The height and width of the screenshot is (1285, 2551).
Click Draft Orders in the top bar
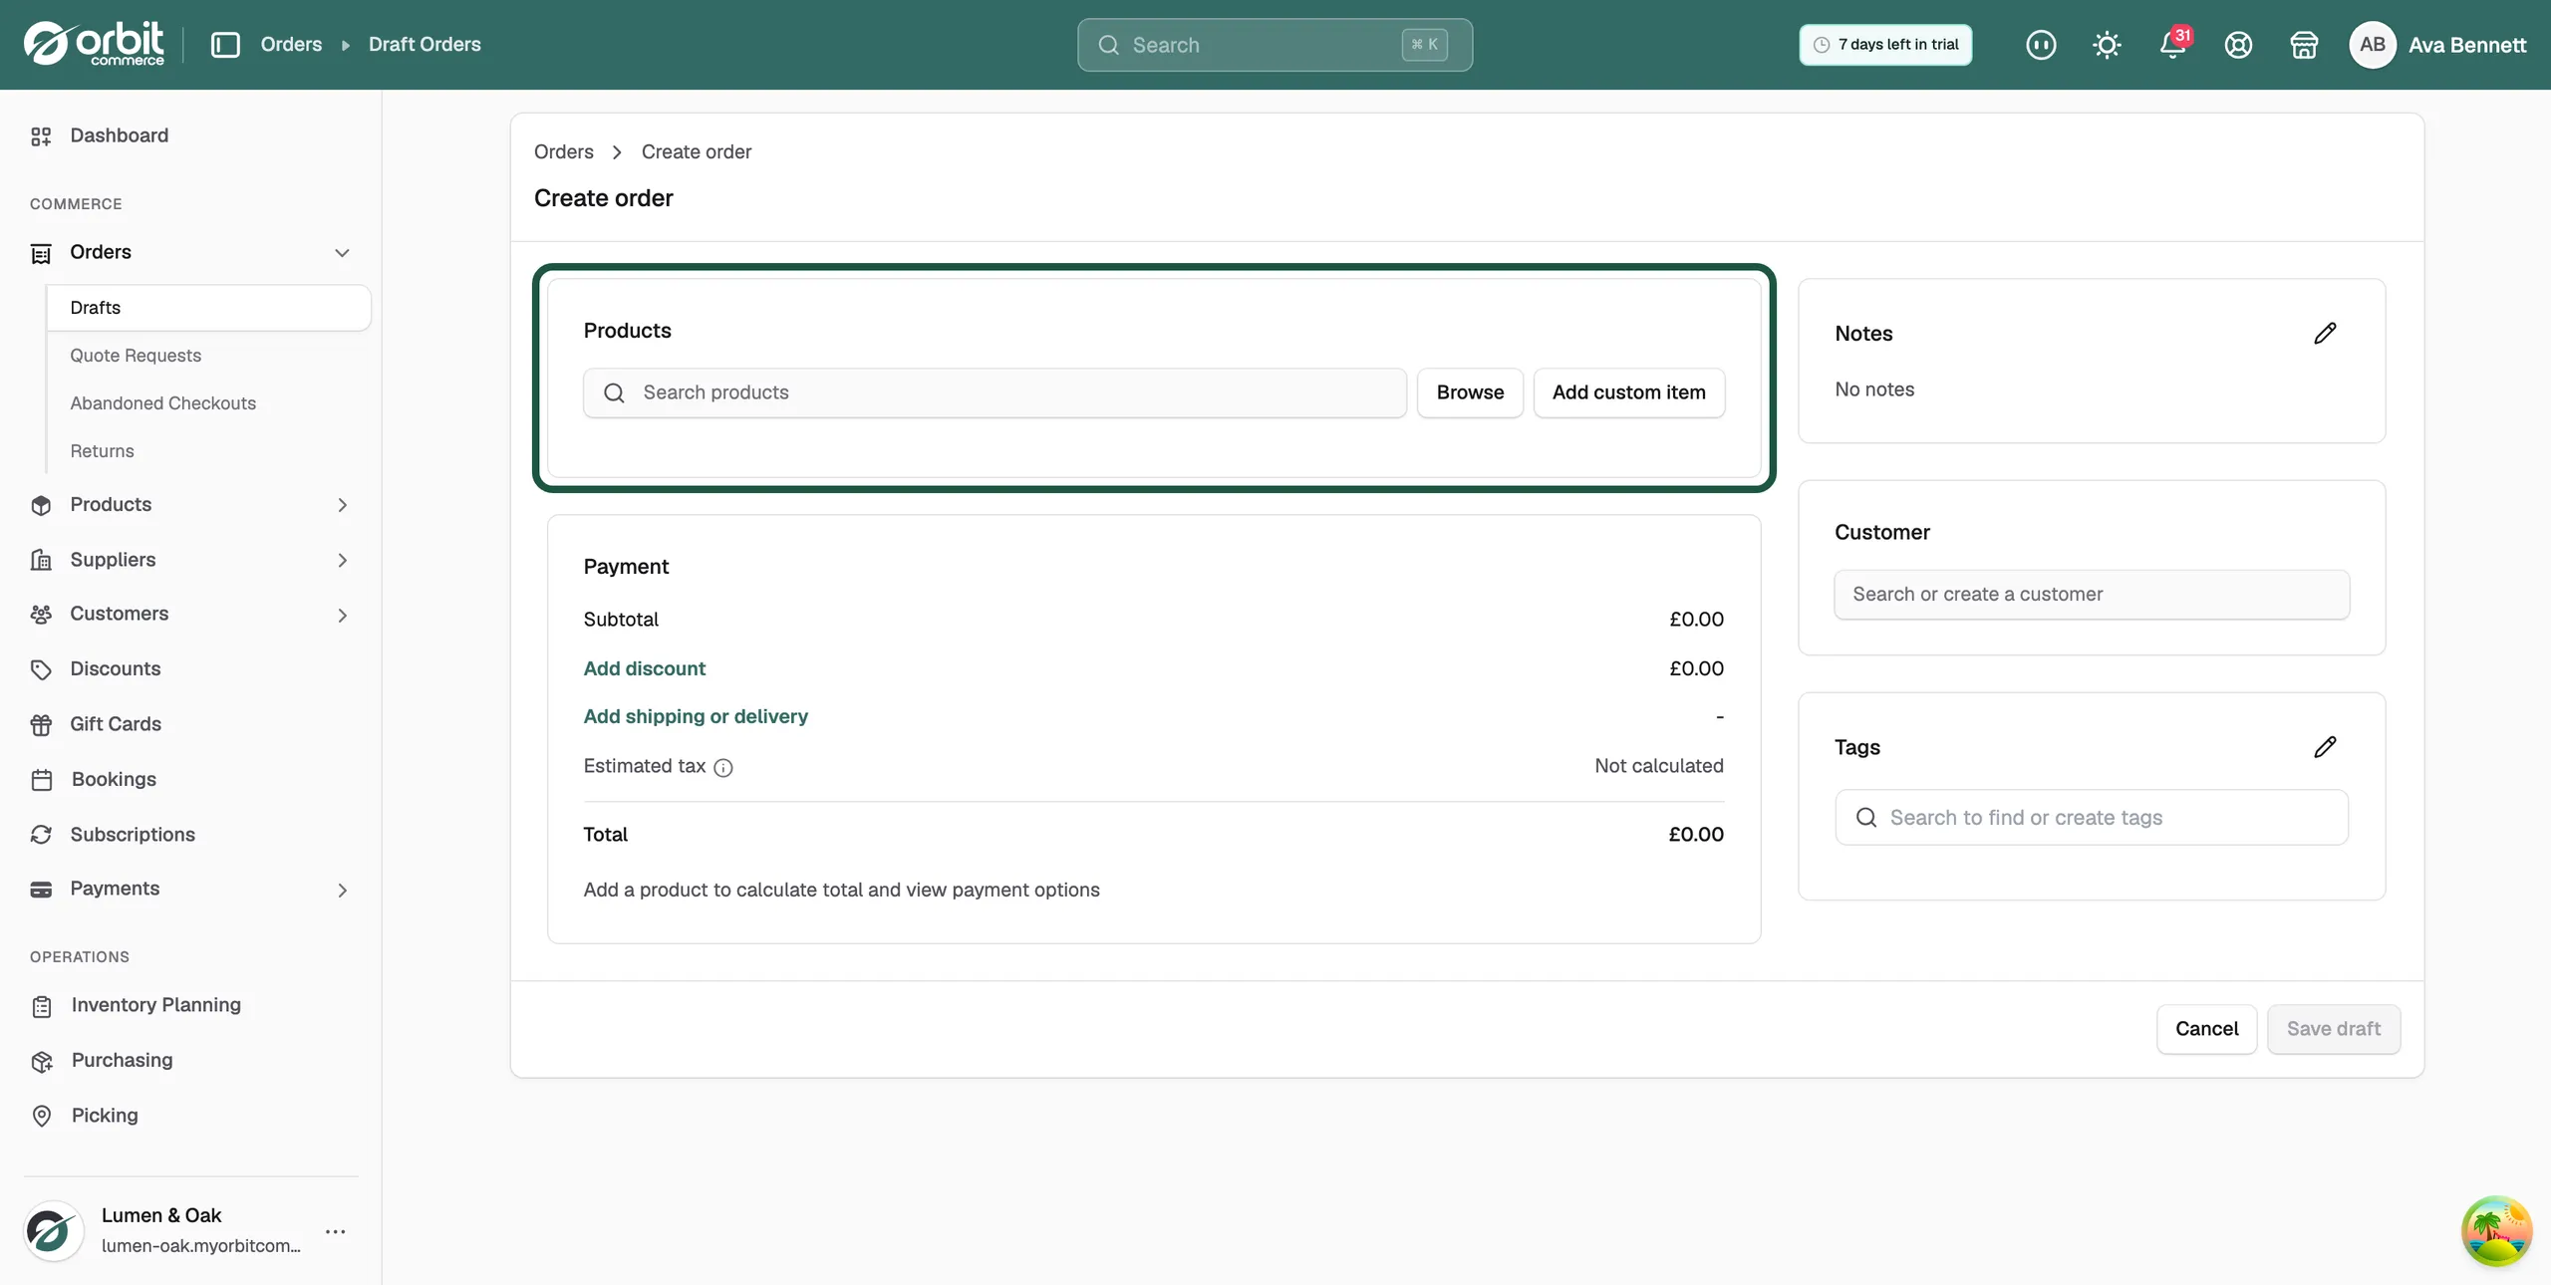pyautogui.click(x=425, y=45)
